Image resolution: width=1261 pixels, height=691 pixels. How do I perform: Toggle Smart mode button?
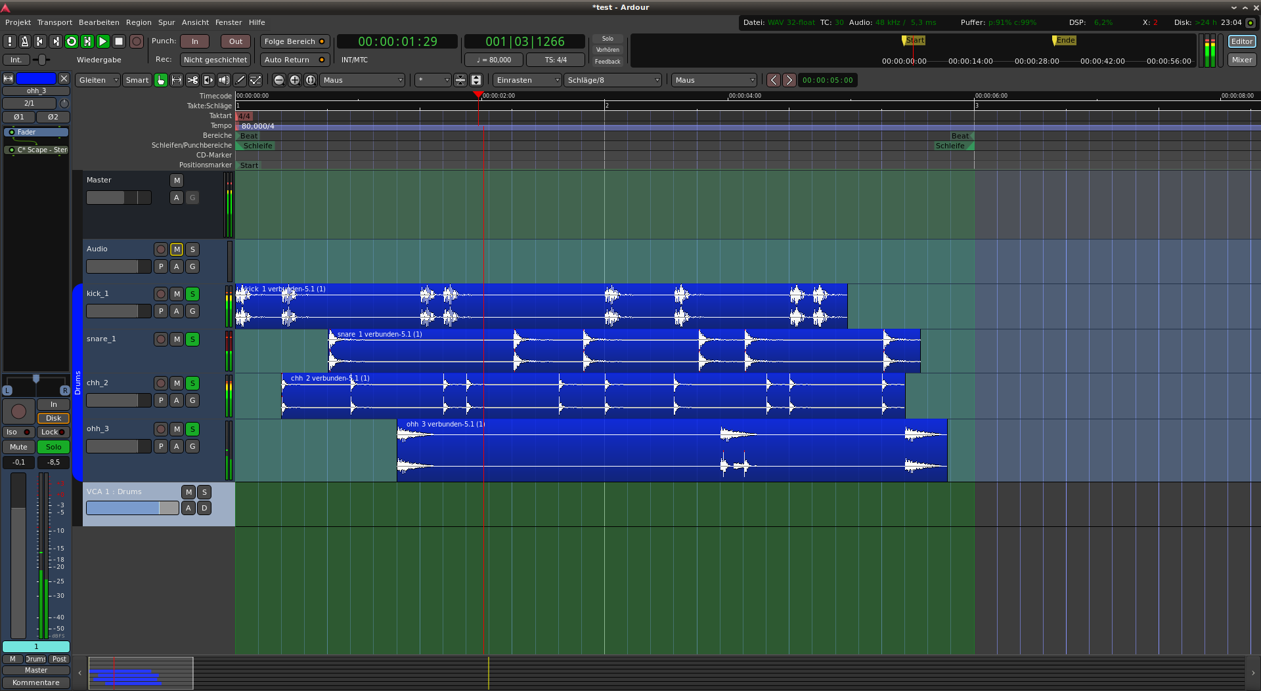coord(137,80)
